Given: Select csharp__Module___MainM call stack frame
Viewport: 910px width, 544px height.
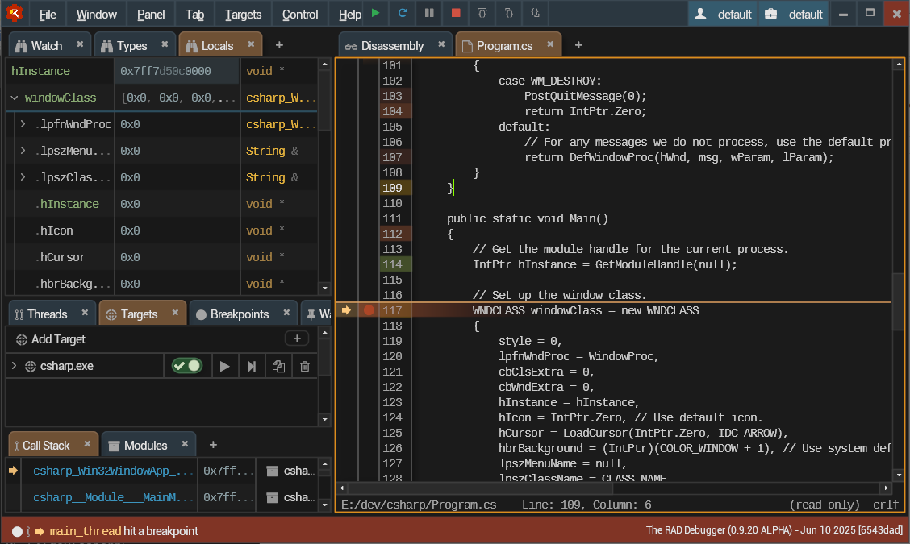Looking at the screenshot, I should tap(113, 497).
